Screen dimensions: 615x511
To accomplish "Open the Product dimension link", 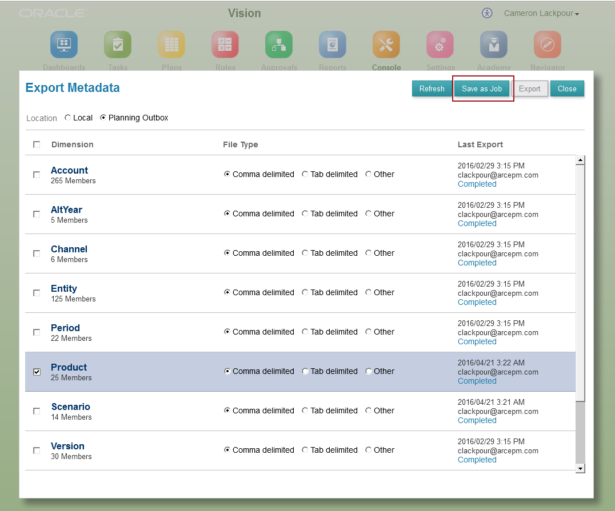I will [x=69, y=367].
